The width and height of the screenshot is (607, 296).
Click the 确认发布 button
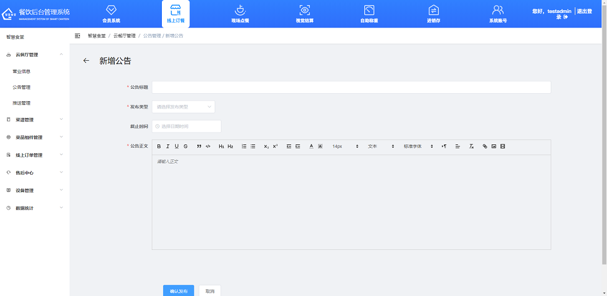[x=179, y=291]
